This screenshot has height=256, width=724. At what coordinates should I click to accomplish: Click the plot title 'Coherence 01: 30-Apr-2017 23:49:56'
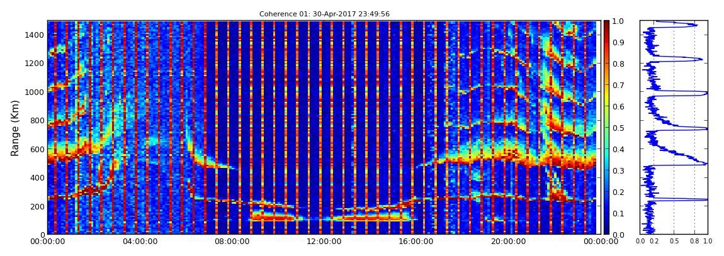click(x=324, y=14)
